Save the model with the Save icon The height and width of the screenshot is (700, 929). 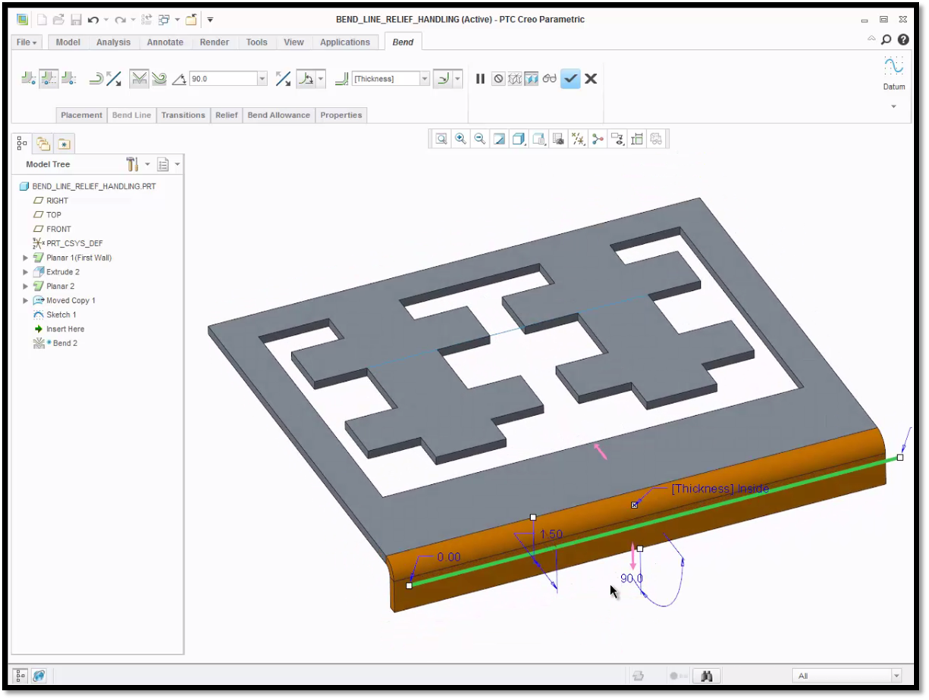(76, 20)
